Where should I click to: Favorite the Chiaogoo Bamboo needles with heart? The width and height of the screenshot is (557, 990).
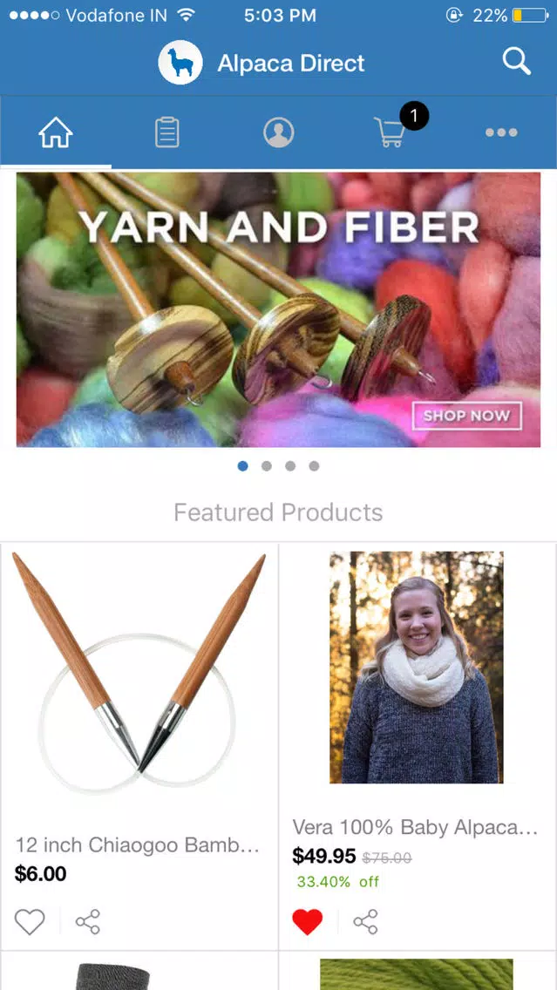[x=30, y=922]
